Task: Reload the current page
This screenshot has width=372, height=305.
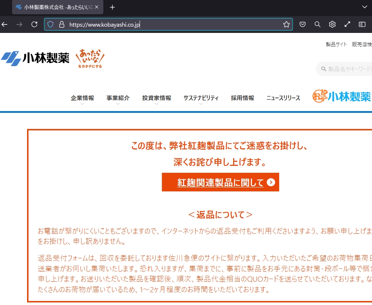Action: pos(34,24)
